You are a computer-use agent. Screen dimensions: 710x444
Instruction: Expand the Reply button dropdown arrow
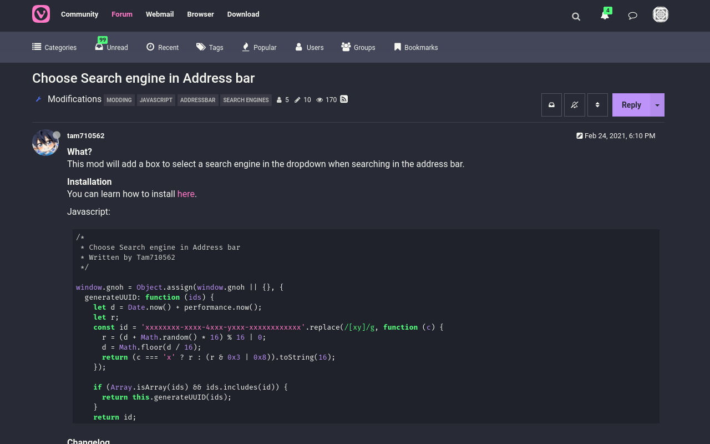pos(657,105)
